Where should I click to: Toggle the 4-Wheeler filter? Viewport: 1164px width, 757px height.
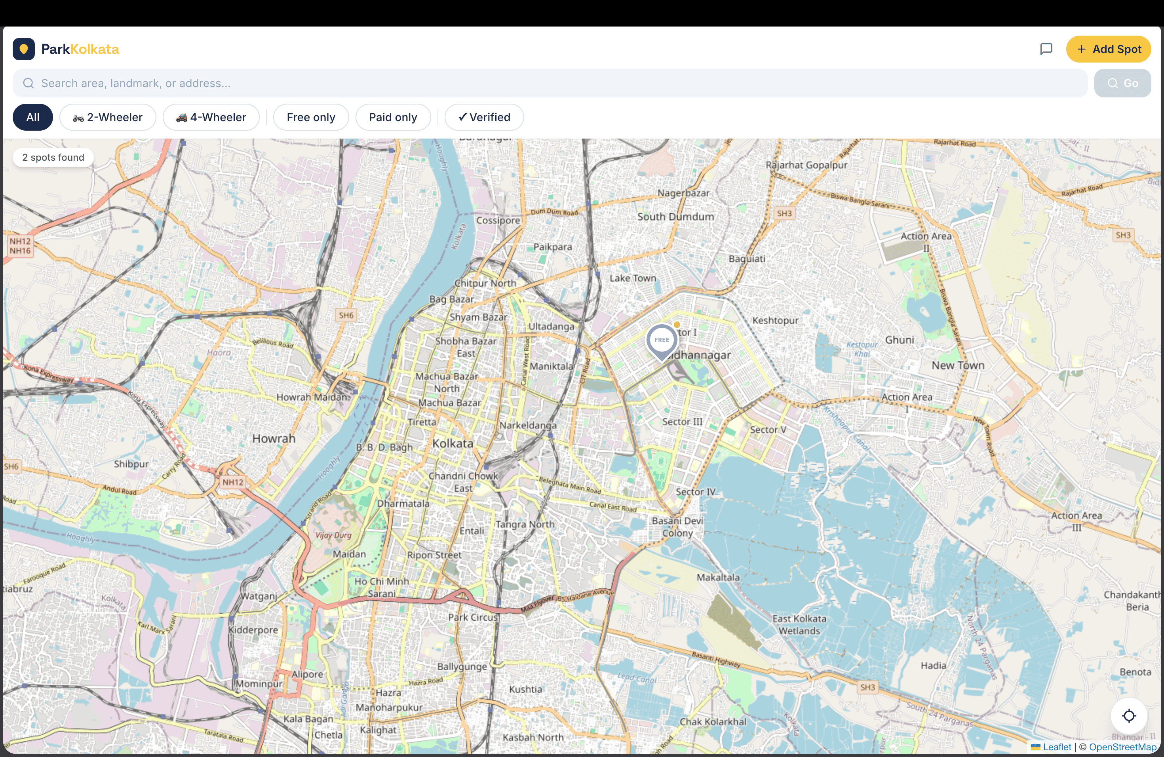211,117
